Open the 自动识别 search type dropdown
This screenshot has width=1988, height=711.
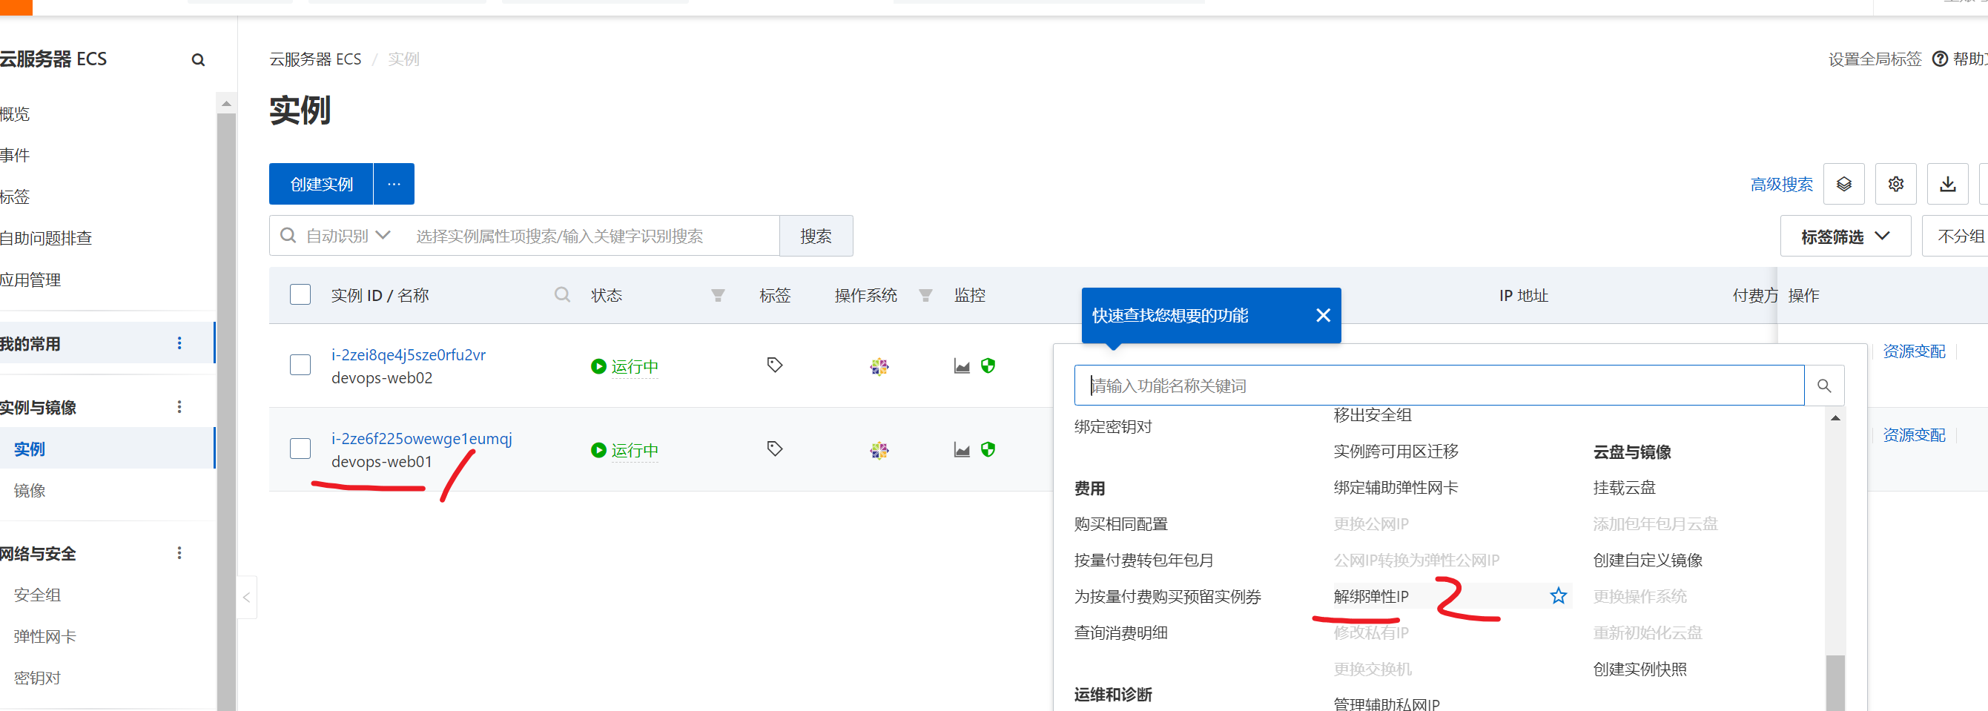[348, 236]
